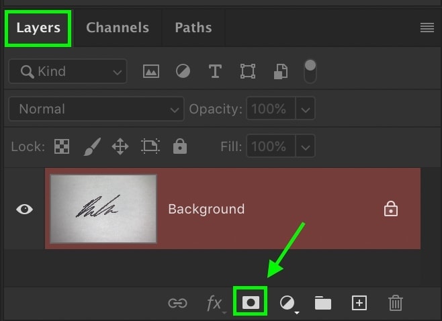Click the Link layers chain icon

(x=177, y=304)
